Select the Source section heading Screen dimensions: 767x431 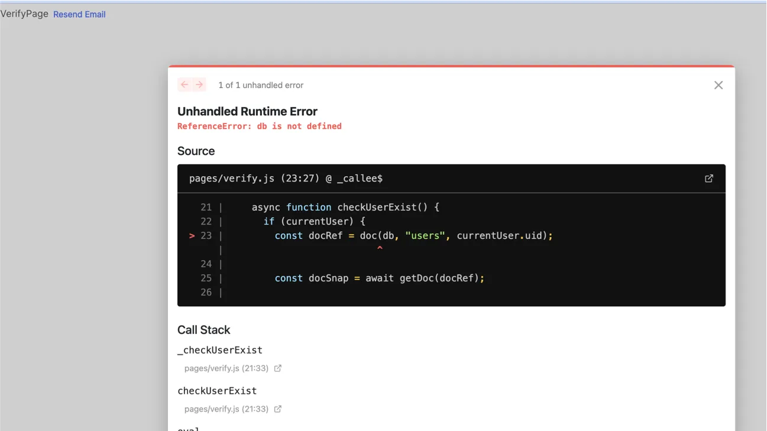196,151
